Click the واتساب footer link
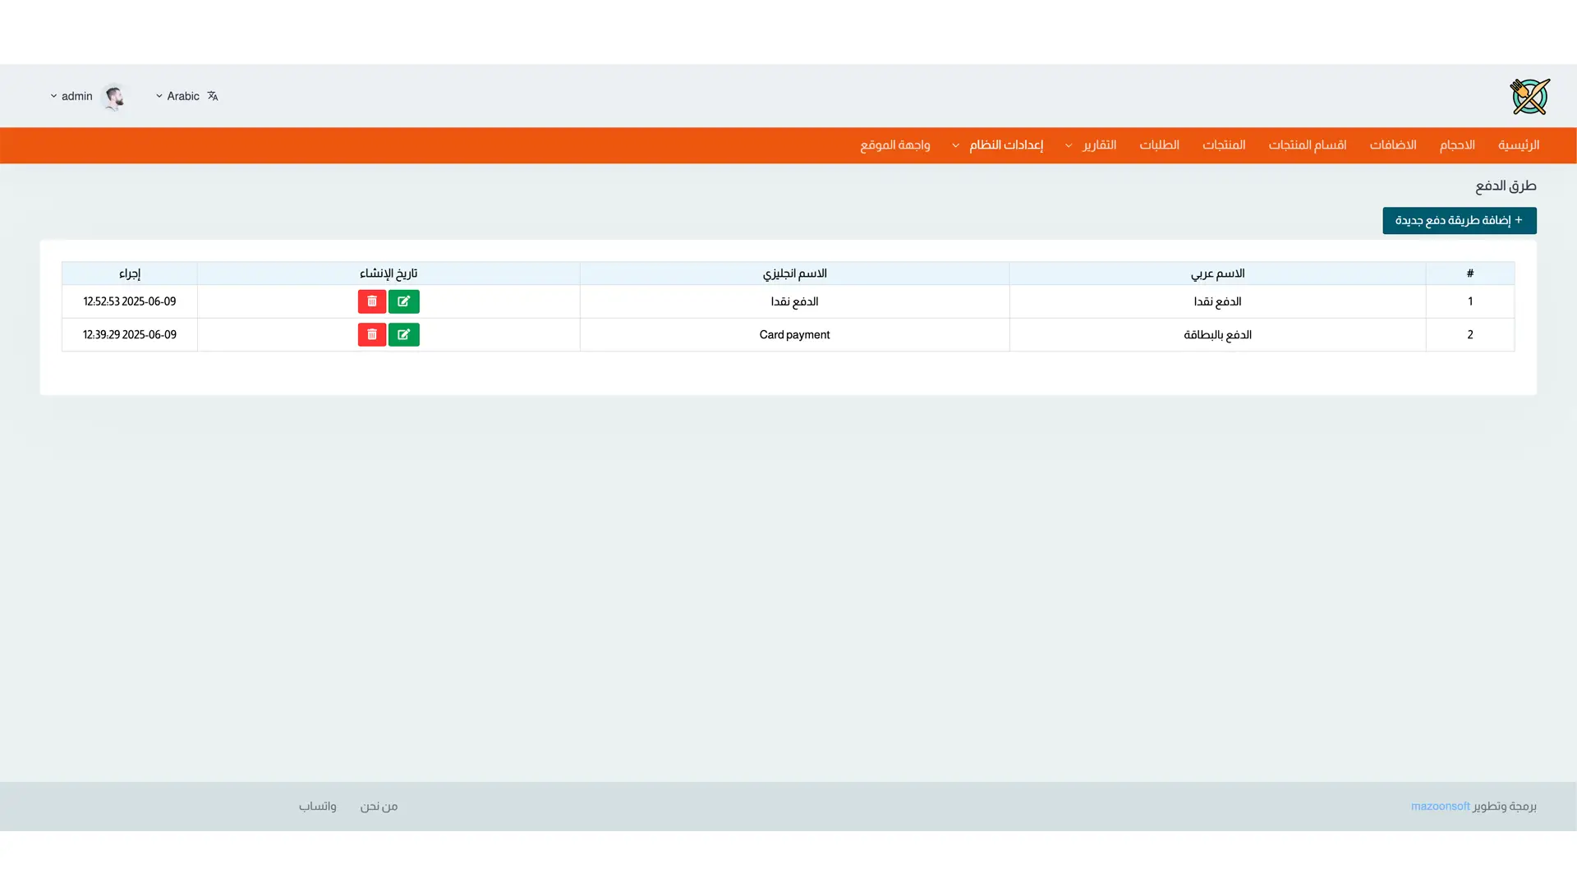The height and width of the screenshot is (887, 1577). pyautogui.click(x=317, y=807)
